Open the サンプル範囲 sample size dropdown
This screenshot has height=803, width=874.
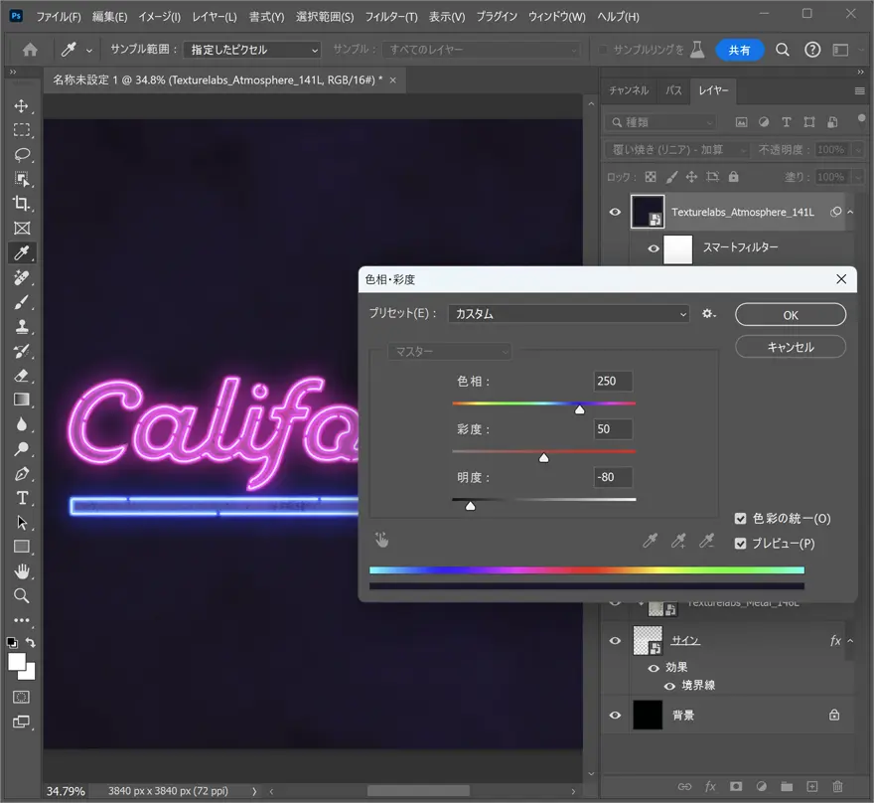[252, 50]
